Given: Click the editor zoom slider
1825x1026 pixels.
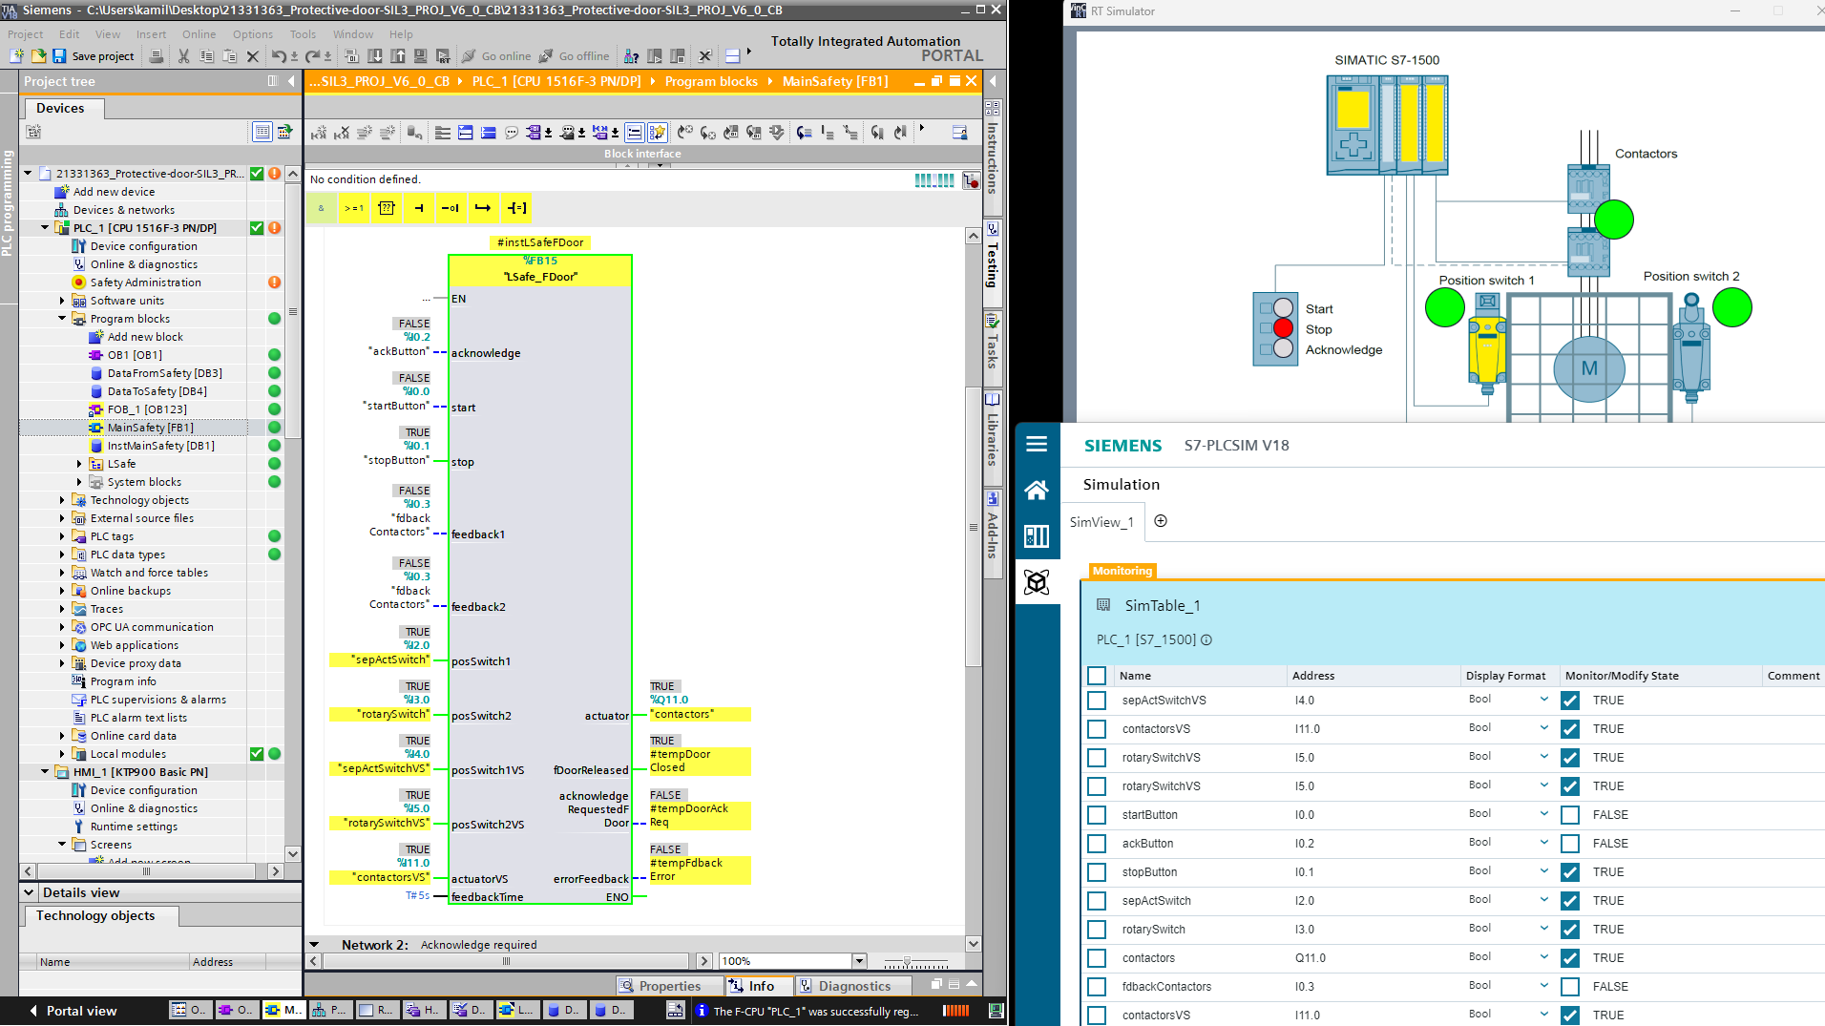Looking at the screenshot, I should tap(907, 961).
